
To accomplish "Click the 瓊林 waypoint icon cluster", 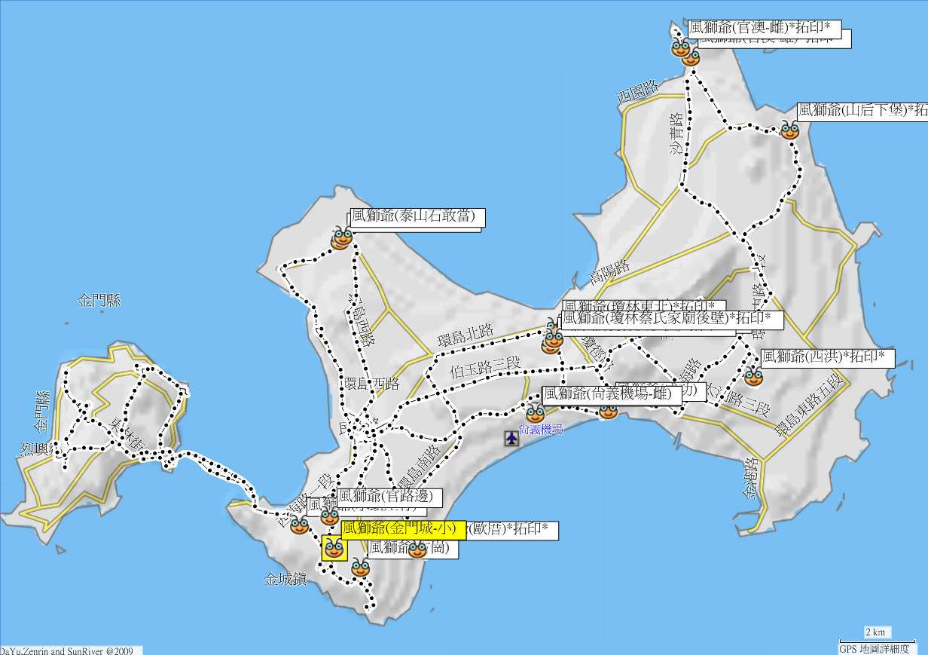I will pyautogui.click(x=553, y=339).
